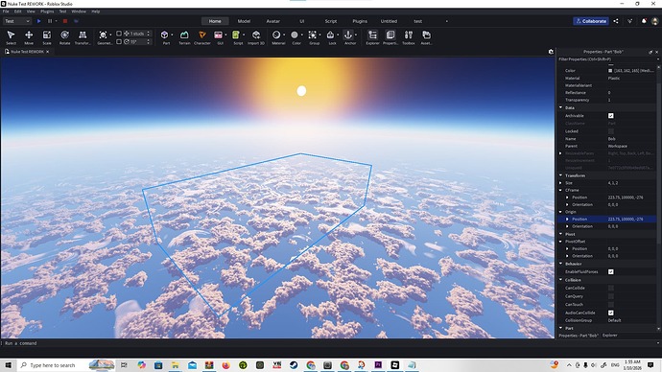Screen dimensions: 662x372
Task: Open the viewport camera options icon
Action: pyautogui.click(x=551, y=52)
